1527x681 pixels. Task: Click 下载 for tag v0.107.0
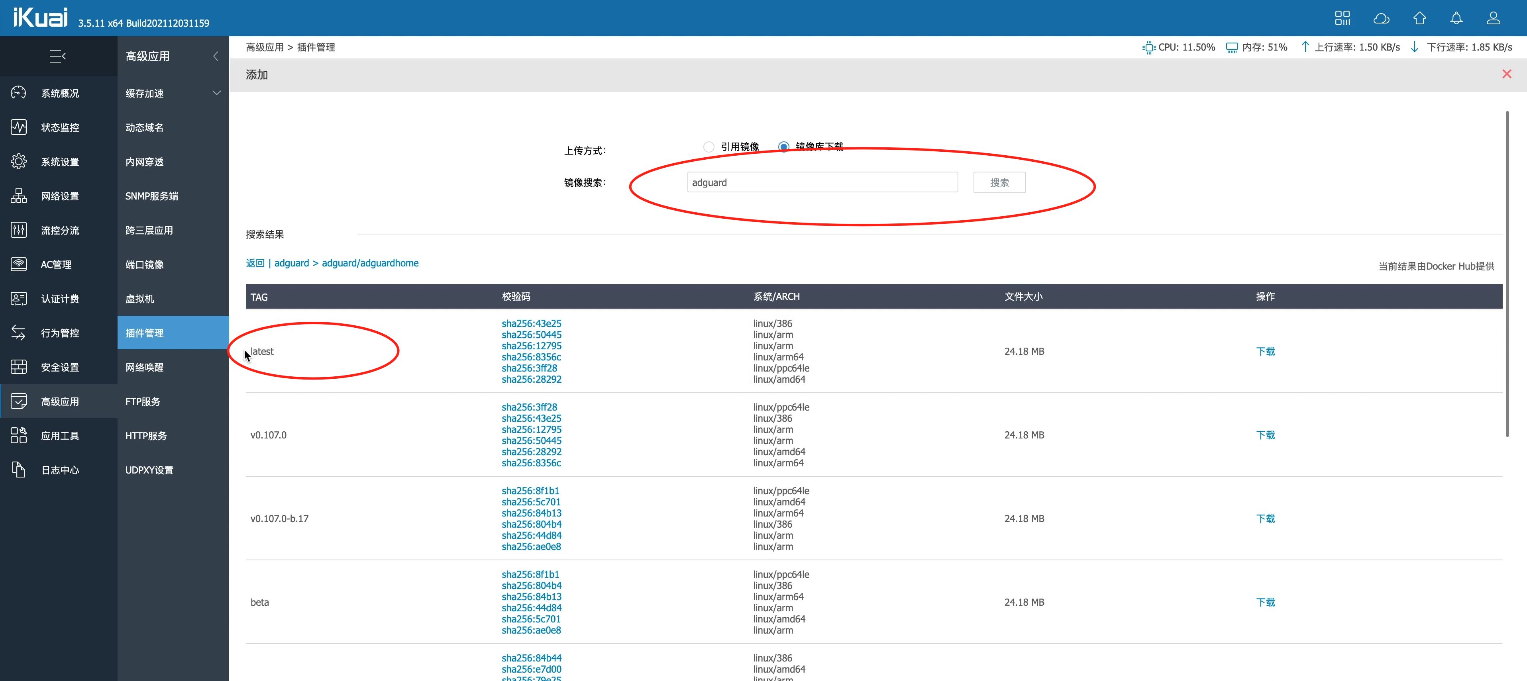tap(1265, 434)
